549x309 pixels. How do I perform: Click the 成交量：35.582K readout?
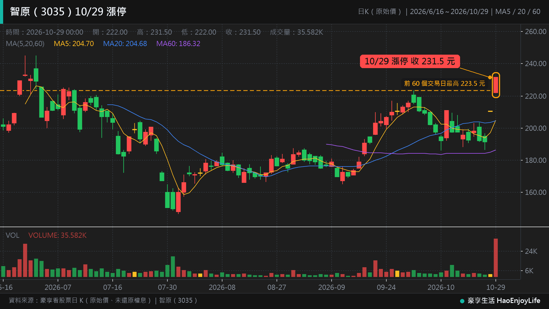coord(297,32)
